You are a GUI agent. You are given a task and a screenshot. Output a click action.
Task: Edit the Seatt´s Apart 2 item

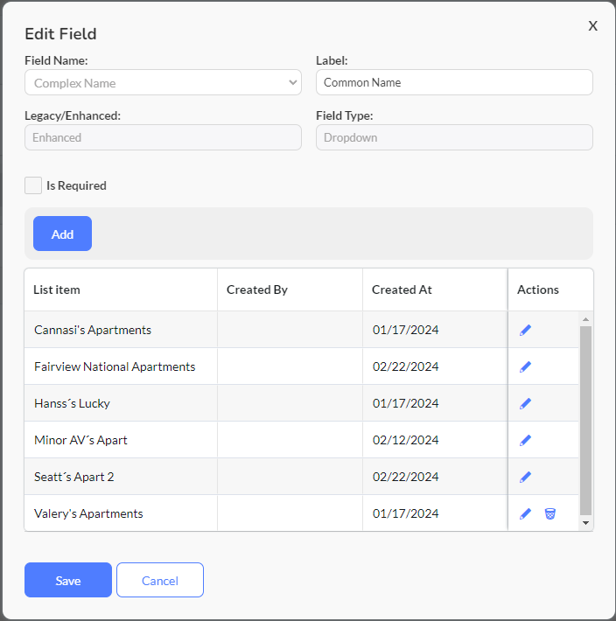[x=525, y=477]
